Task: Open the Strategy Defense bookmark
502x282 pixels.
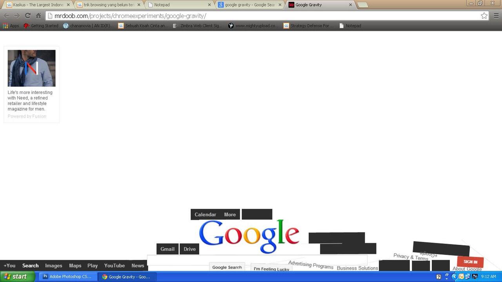Action: 309,26
